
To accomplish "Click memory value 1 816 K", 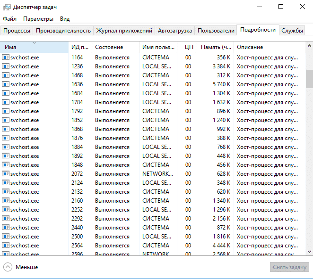I will 221,237.
